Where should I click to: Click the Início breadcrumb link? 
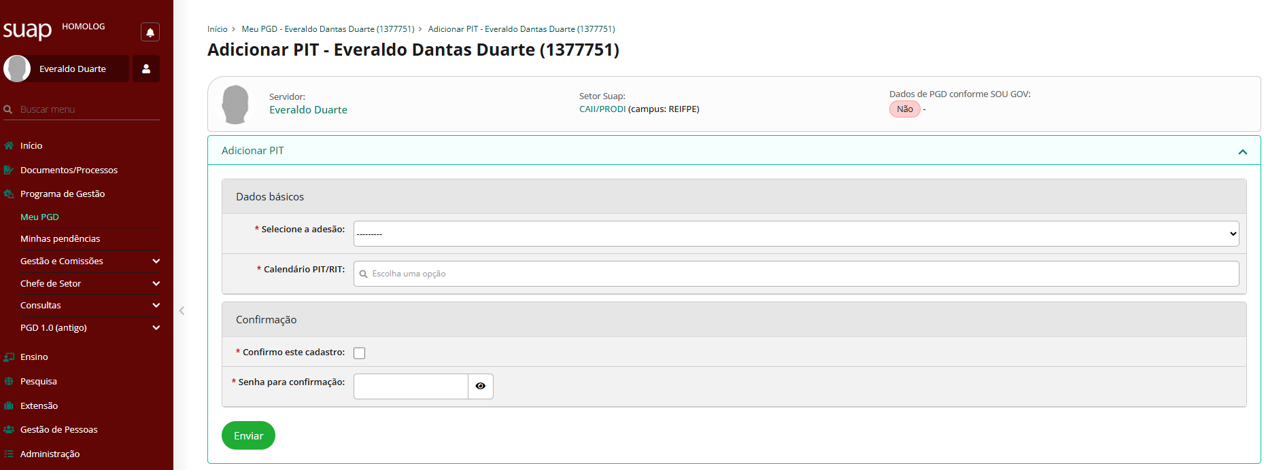pos(218,29)
